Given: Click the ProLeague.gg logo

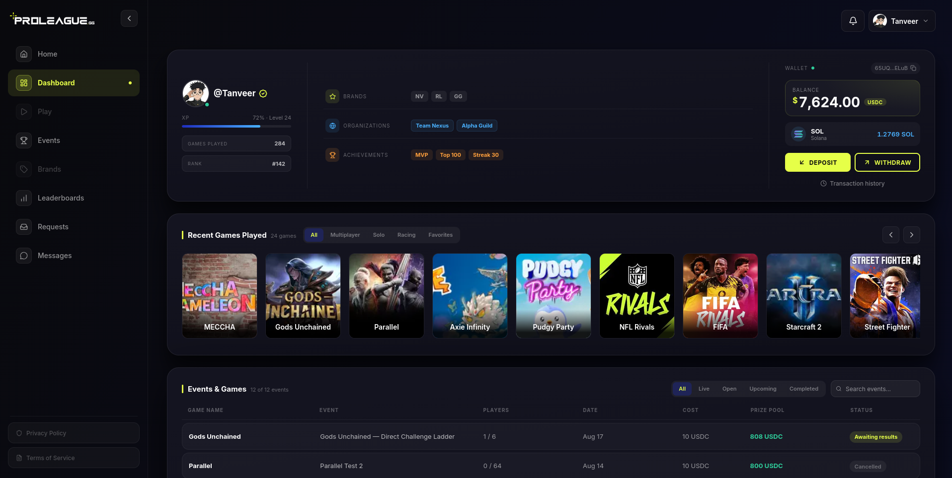Looking at the screenshot, I should 52,19.
